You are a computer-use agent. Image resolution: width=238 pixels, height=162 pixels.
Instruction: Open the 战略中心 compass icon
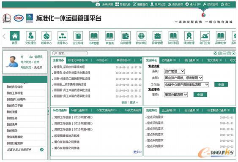pyautogui.click(x=47, y=36)
